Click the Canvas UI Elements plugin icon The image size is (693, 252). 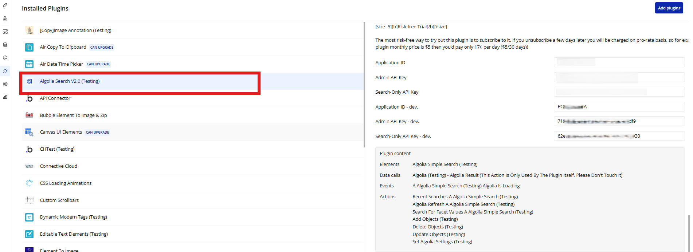click(x=30, y=132)
